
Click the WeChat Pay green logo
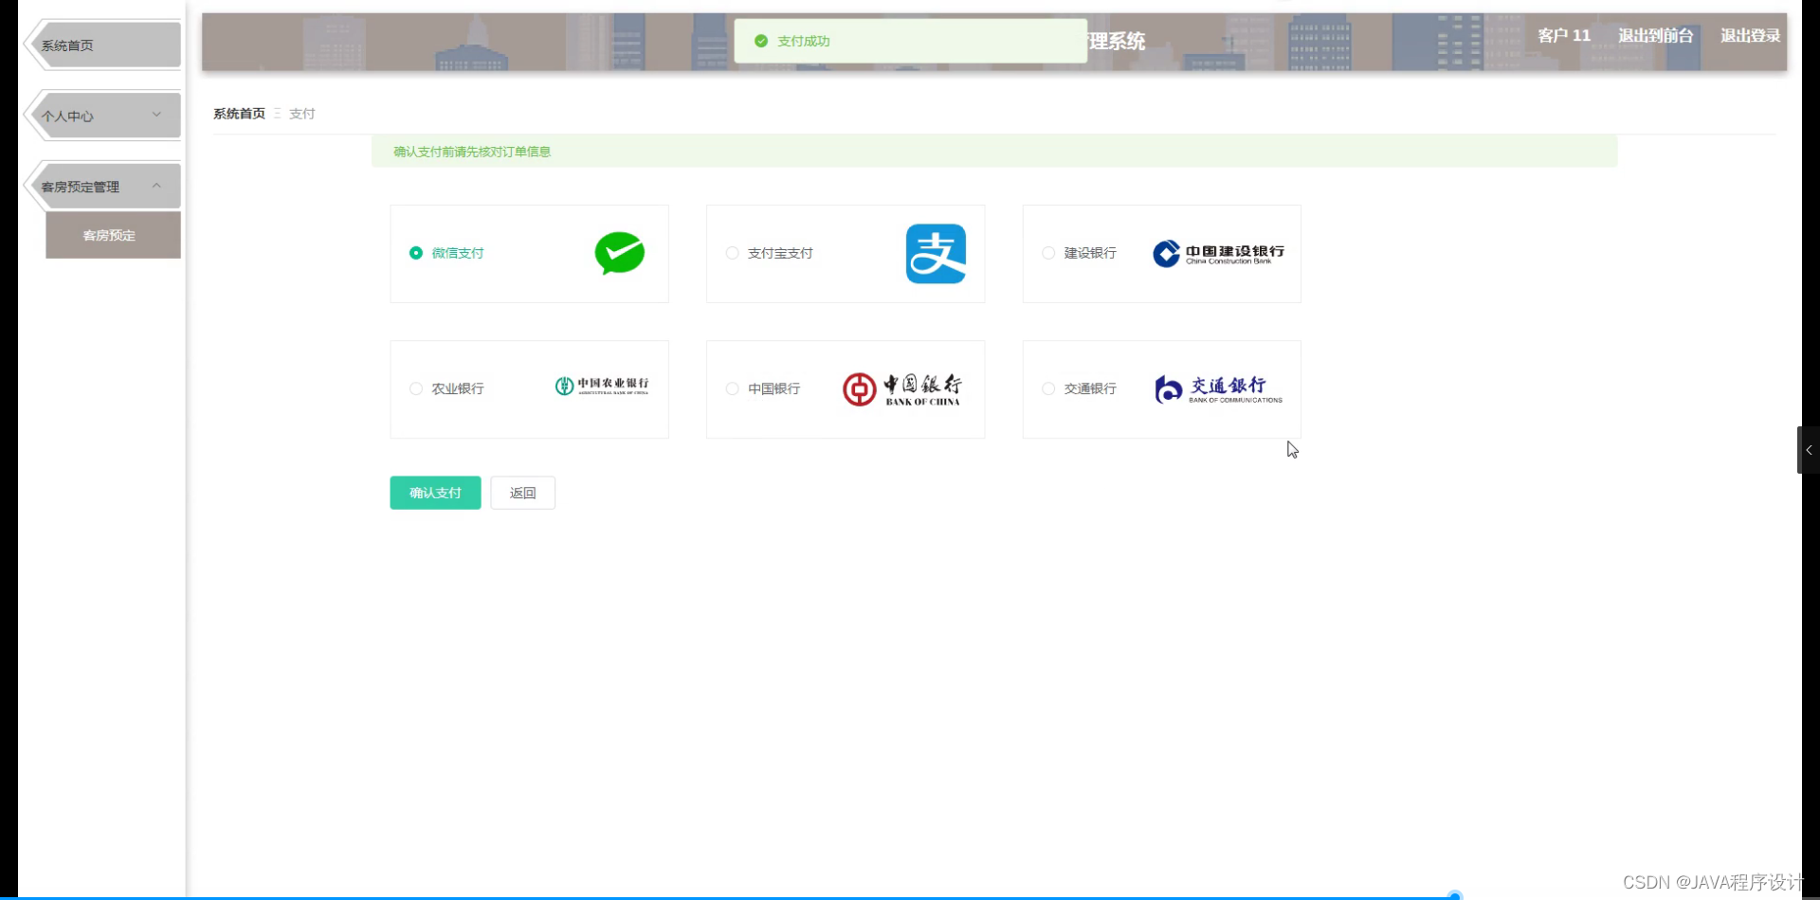coord(620,253)
